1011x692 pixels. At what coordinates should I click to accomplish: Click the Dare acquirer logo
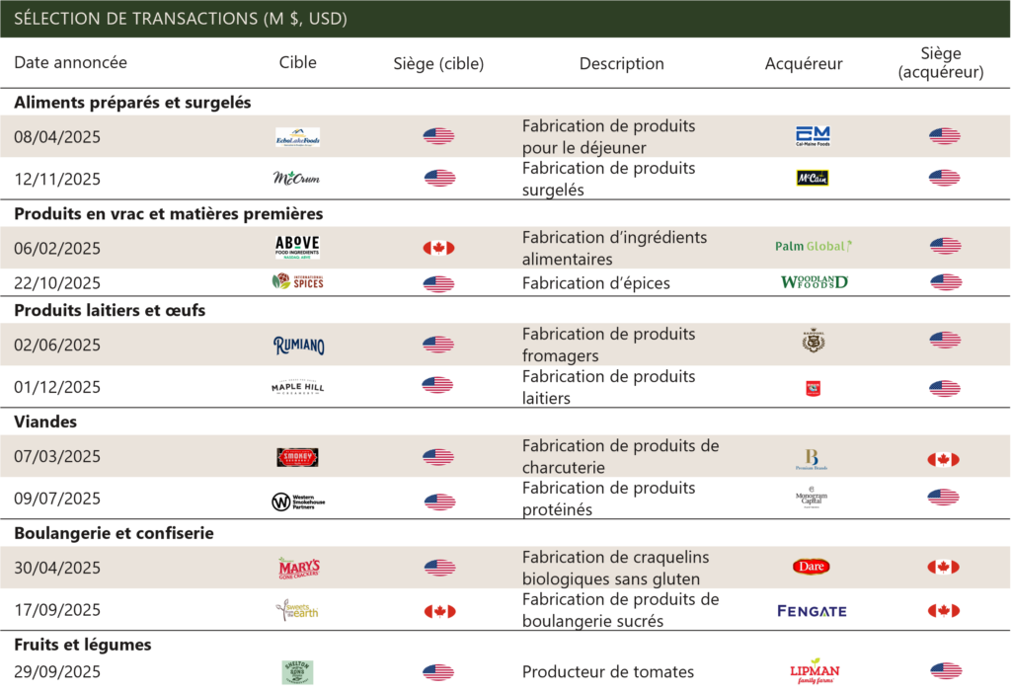click(x=811, y=567)
